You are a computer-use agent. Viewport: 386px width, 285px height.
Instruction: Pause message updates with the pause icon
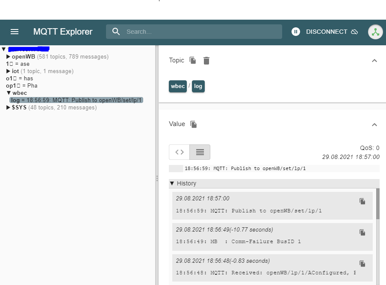(x=295, y=31)
